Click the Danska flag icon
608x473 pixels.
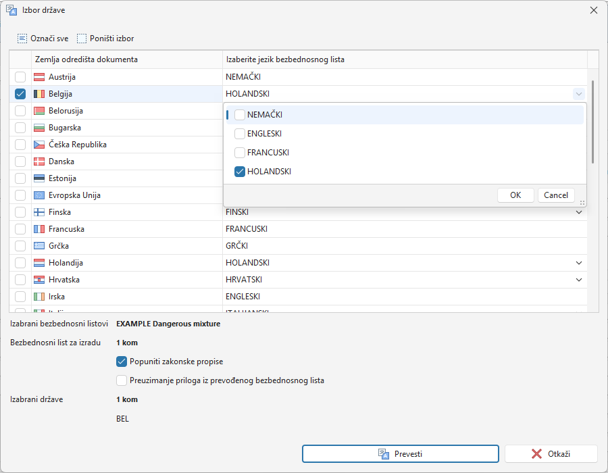coord(39,161)
